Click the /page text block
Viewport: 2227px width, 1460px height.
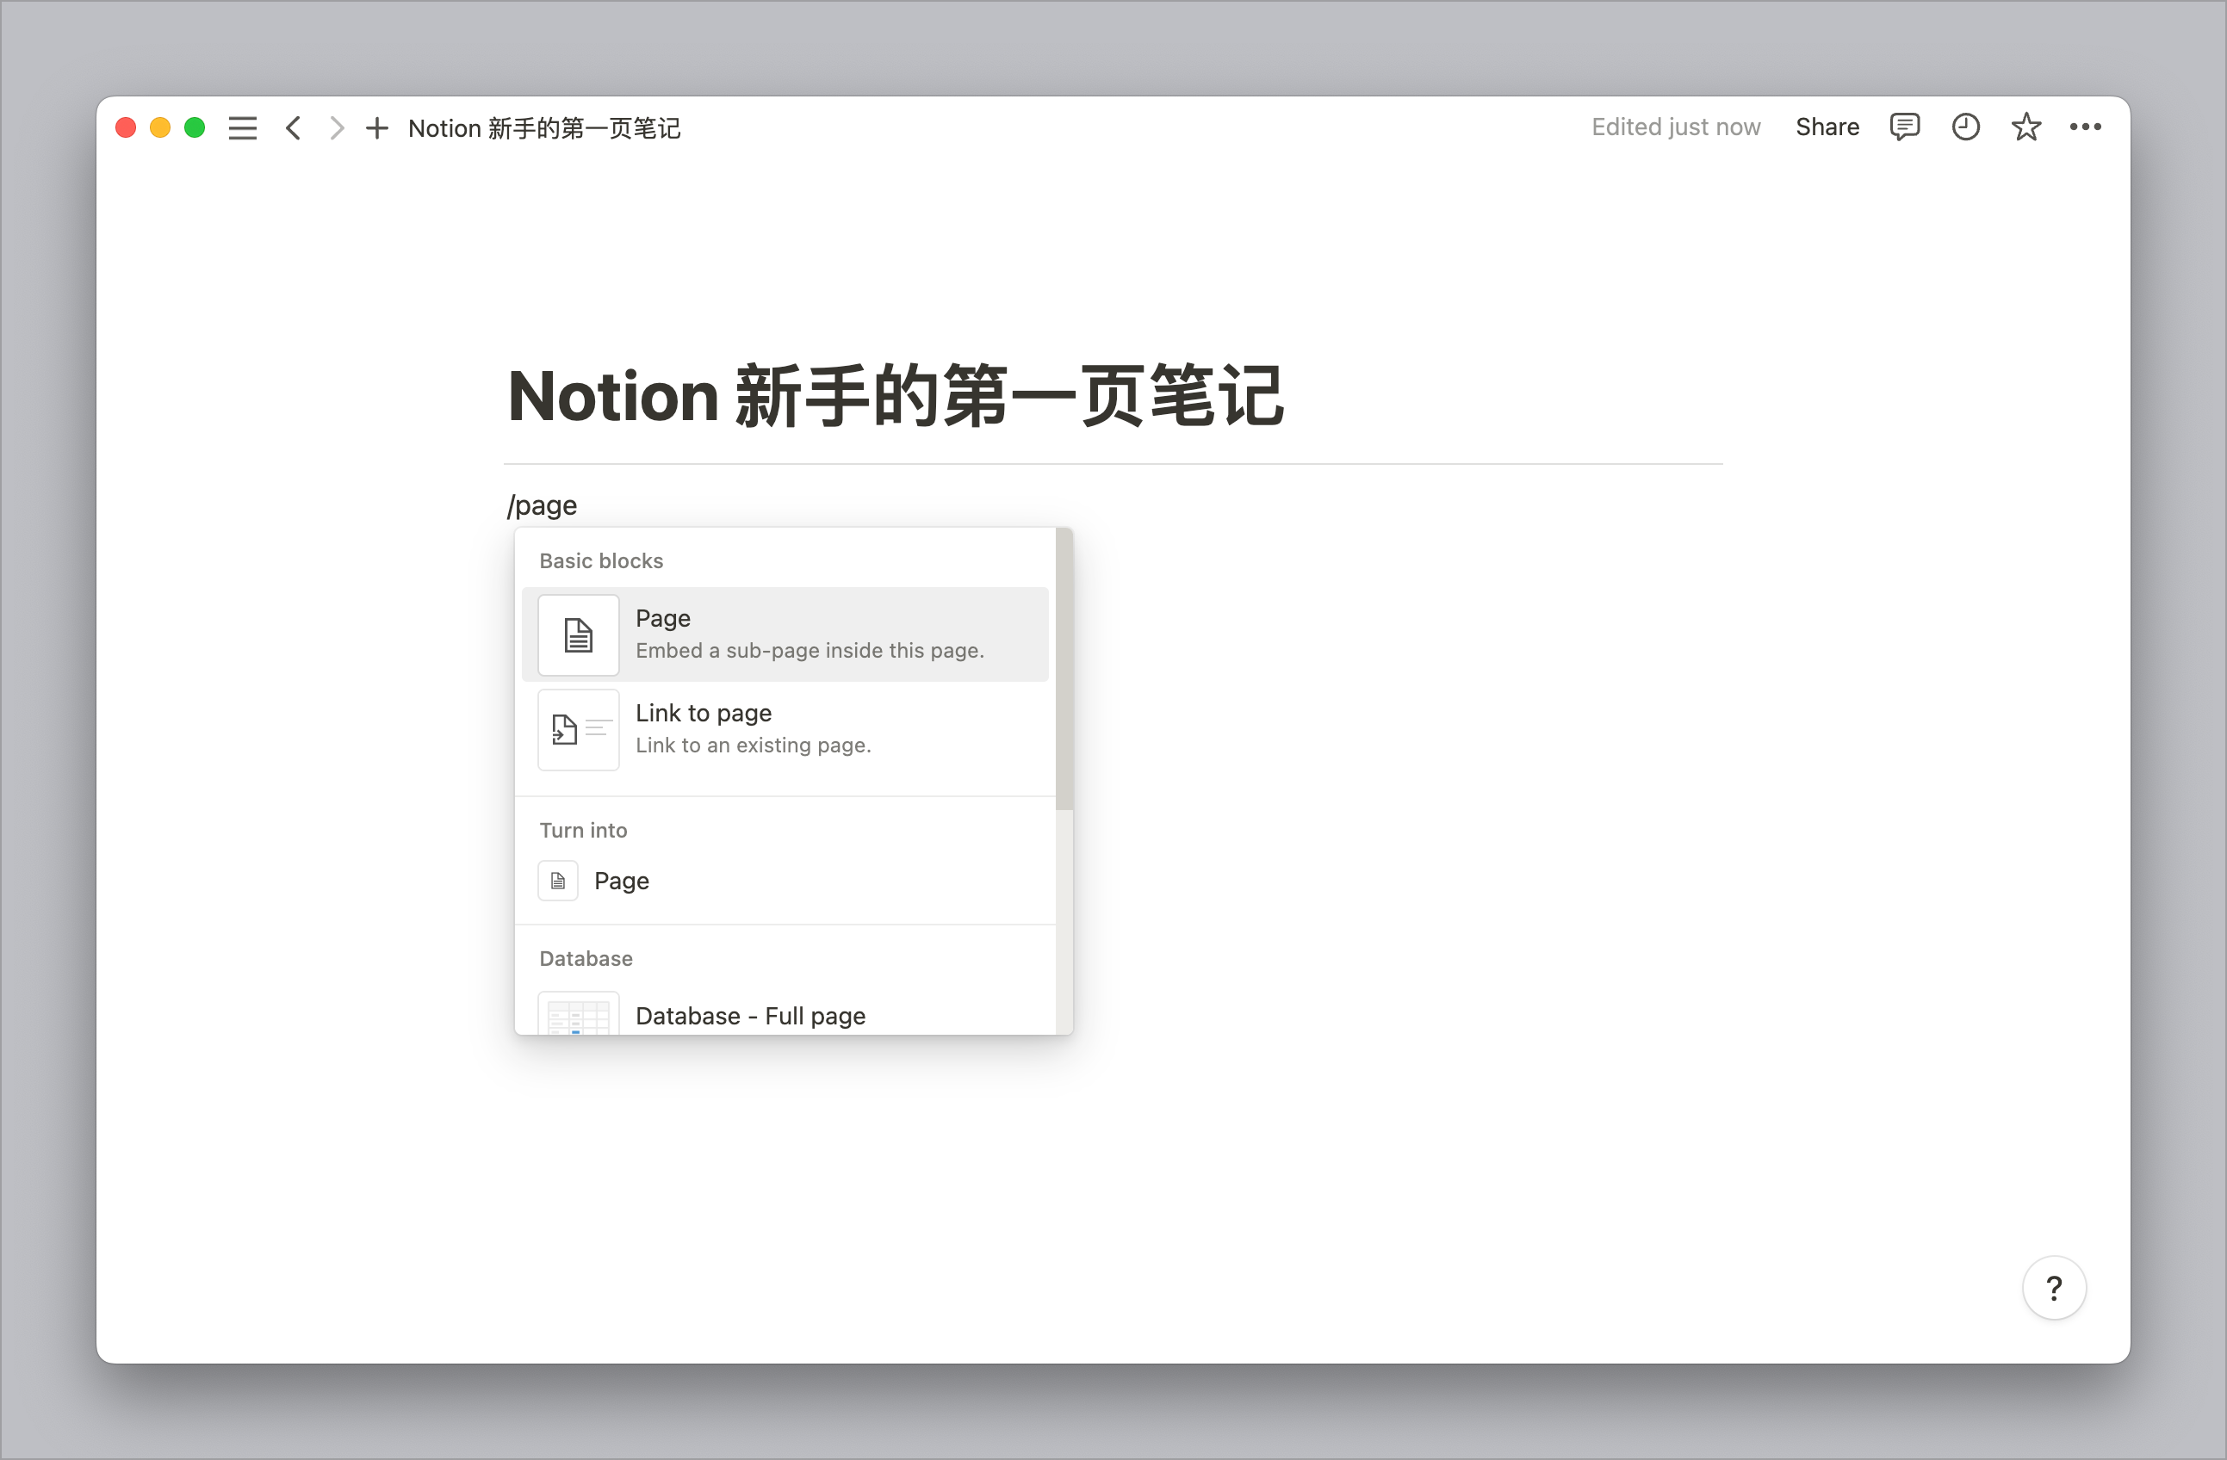click(x=542, y=505)
